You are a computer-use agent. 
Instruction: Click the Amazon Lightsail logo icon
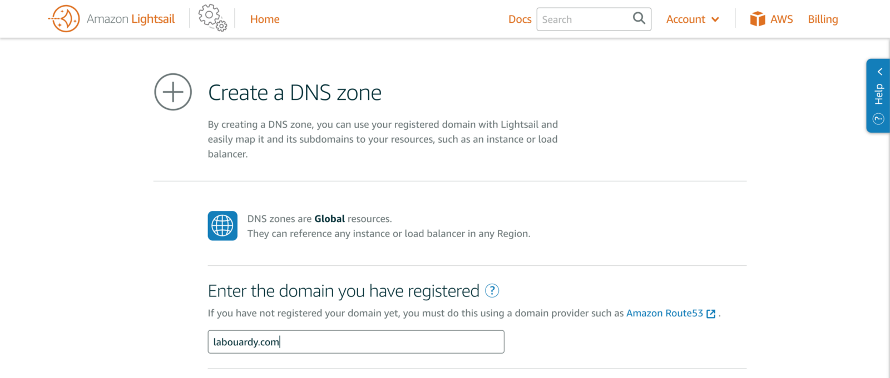tap(65, 19)
